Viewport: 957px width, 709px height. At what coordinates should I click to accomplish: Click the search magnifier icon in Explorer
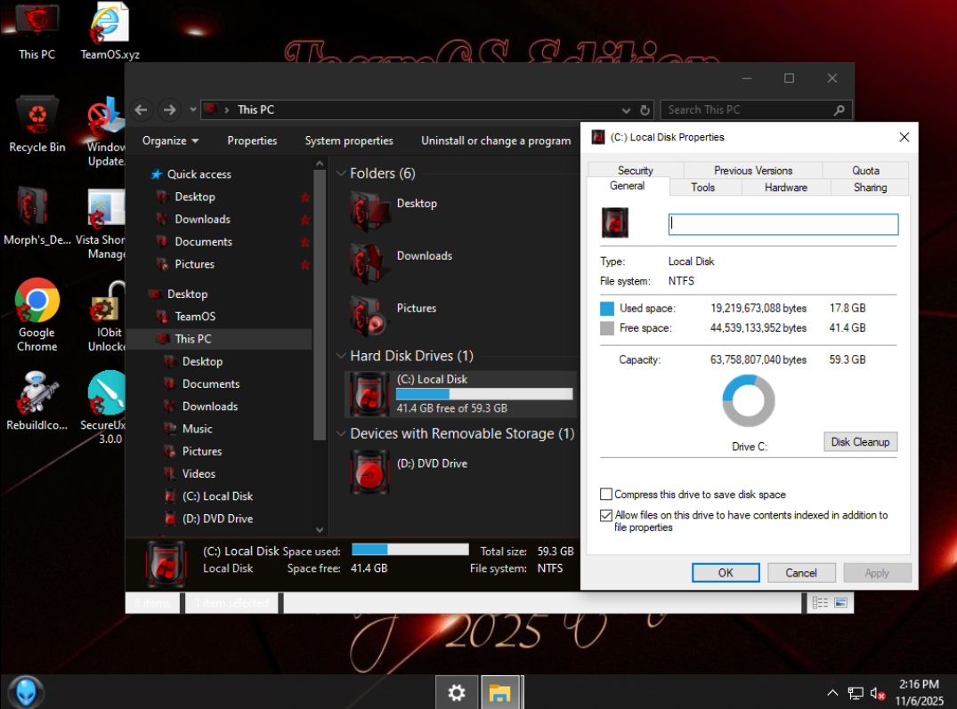point(839,110)
